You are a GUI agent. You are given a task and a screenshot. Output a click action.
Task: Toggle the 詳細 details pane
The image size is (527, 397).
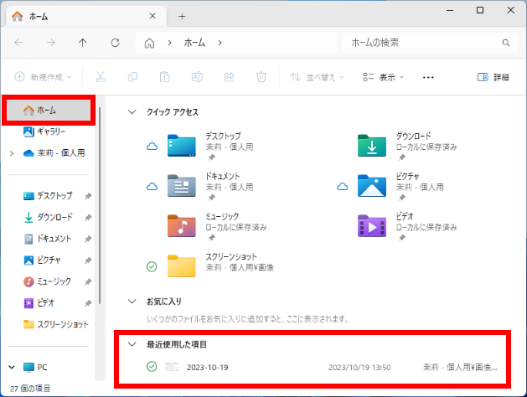click(x=493, y=77)
